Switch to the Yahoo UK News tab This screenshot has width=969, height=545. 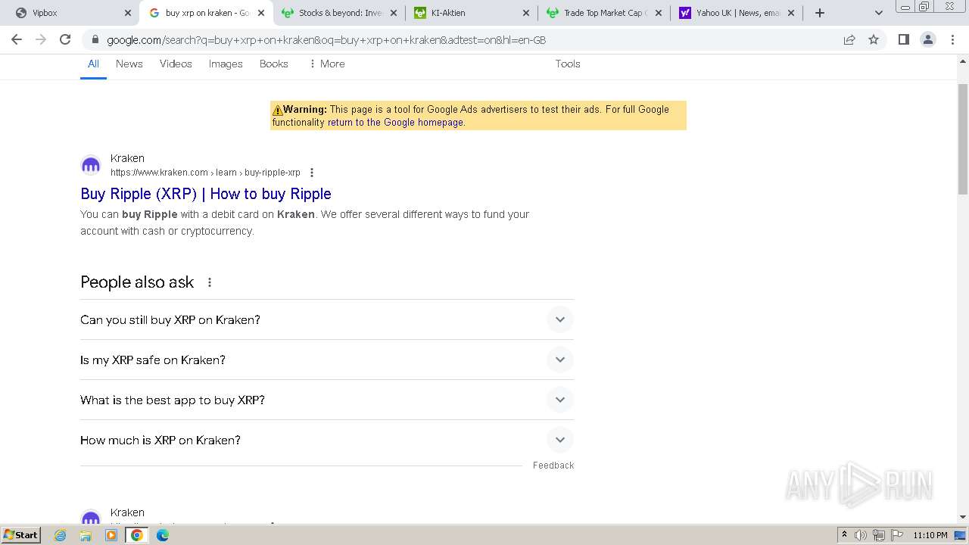click(x=737, y=13)
